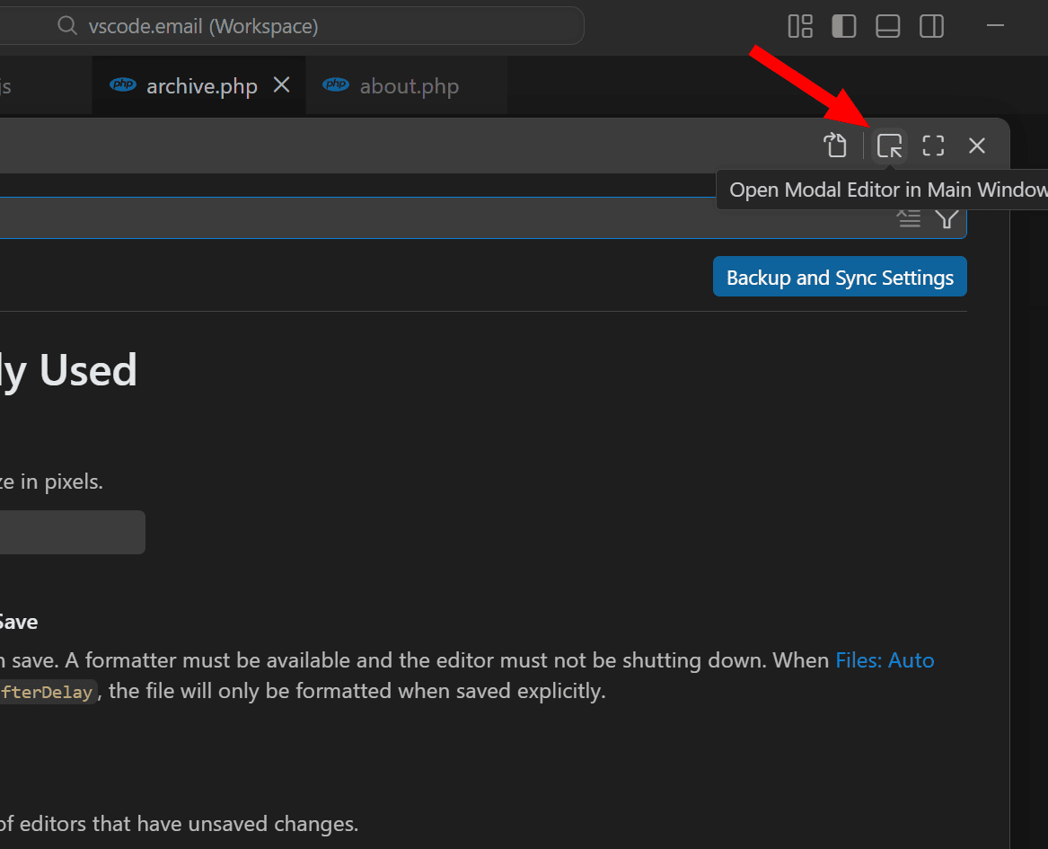Toggle the Panel visibility
This screenshot has width=1048, height=849.
[887, 26]
